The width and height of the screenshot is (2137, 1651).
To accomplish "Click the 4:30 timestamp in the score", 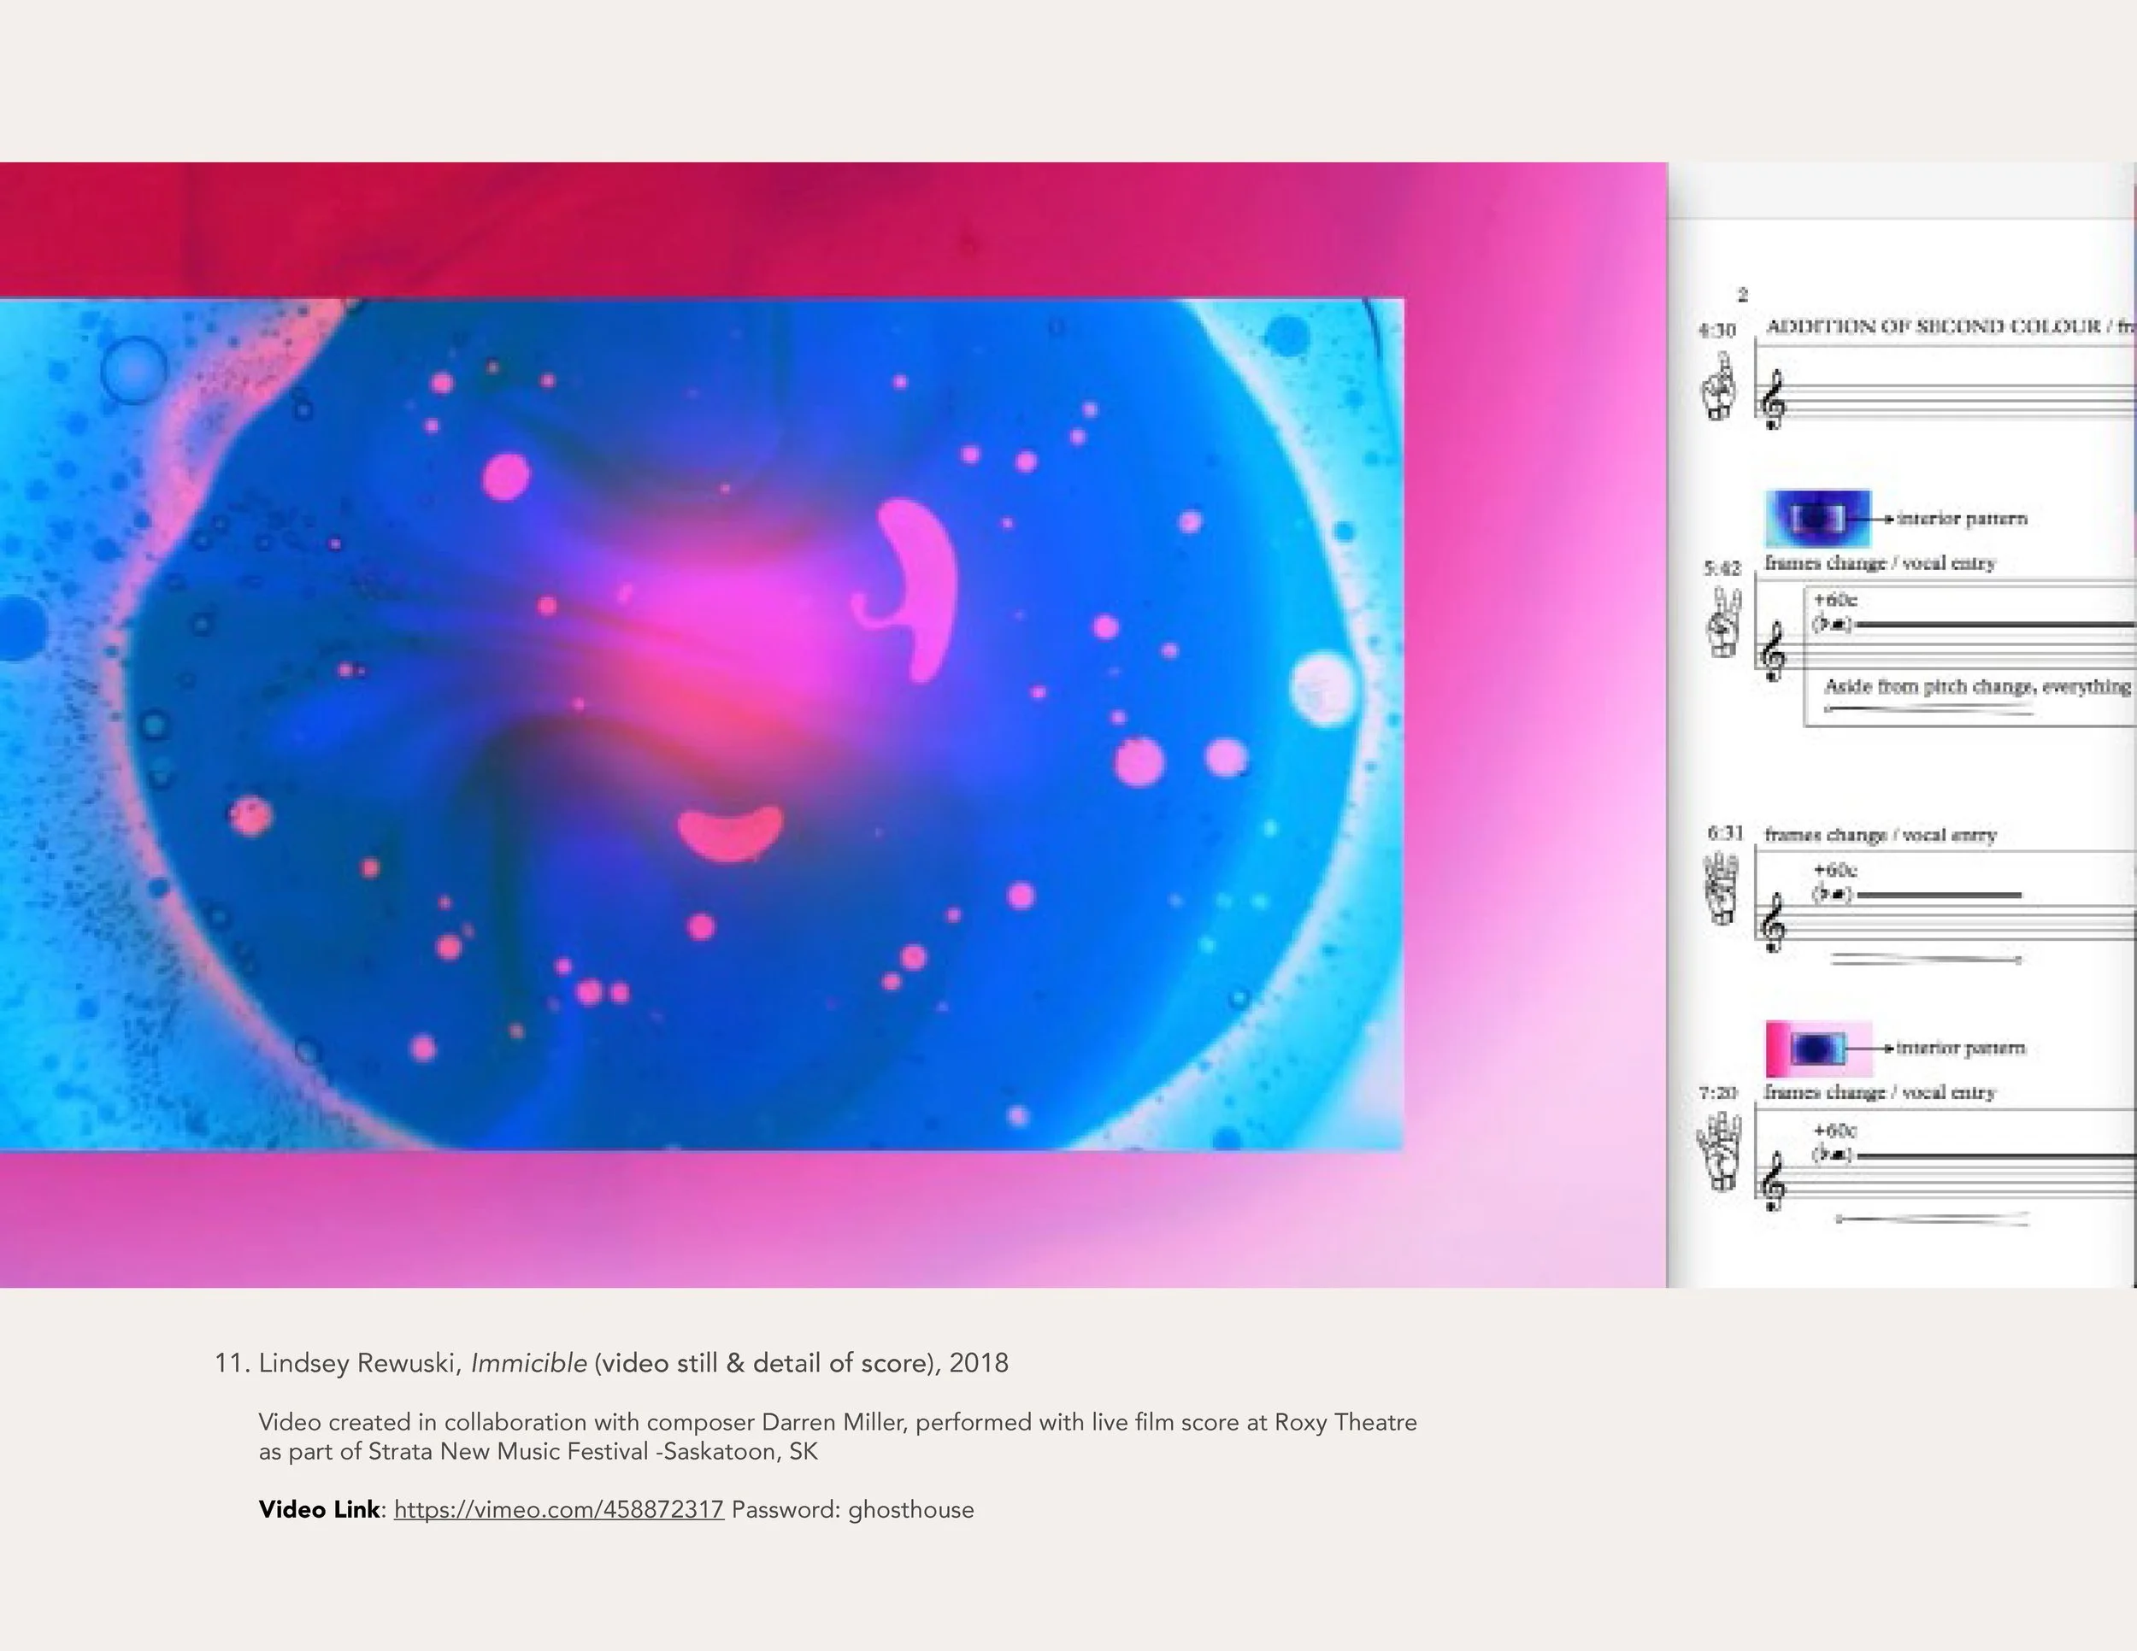I will tap(1716, 331).
